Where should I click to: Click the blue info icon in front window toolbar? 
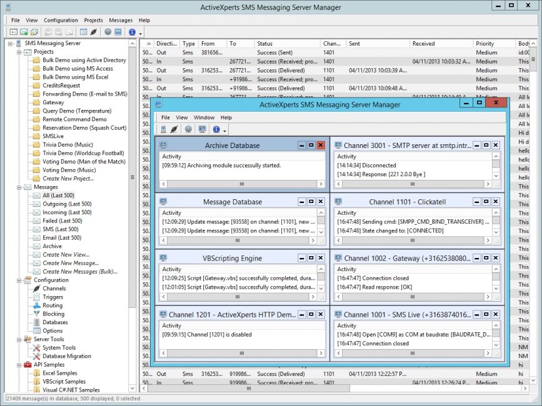point(216,129)
